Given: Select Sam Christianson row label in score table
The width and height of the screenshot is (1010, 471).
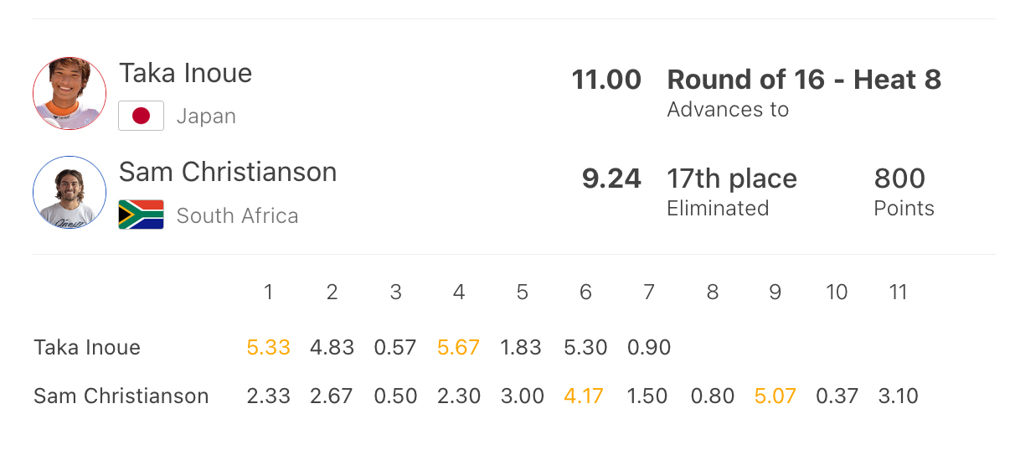Looking at the screenshot, I should pos(121,396).
